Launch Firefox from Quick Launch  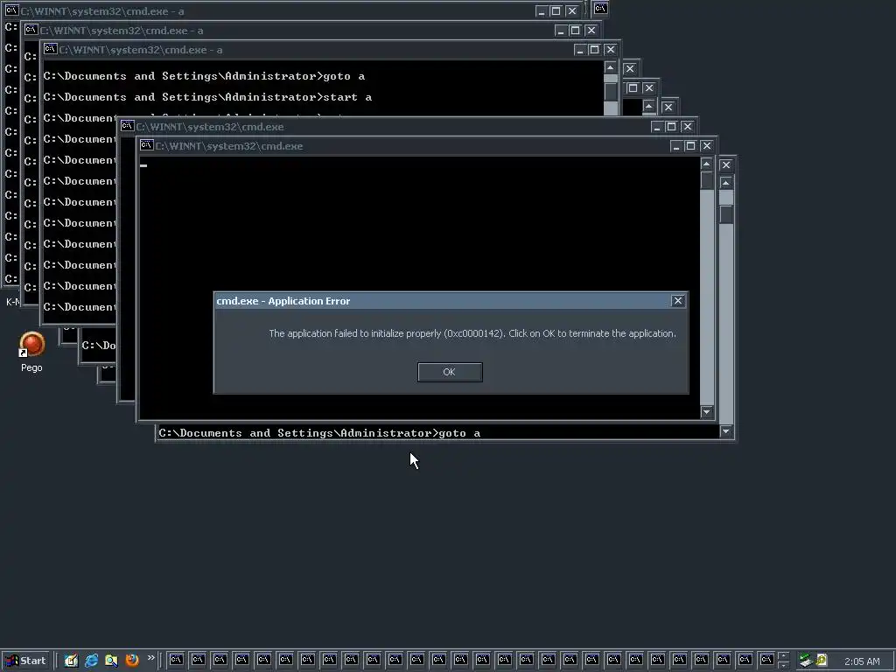[x=132, y=661]
